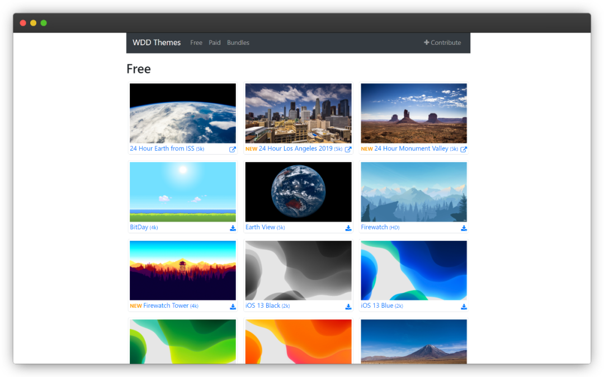Screen dimensions: 604x377
Task: Open the Bundles tab in navbar
Action: coord(238,42)
